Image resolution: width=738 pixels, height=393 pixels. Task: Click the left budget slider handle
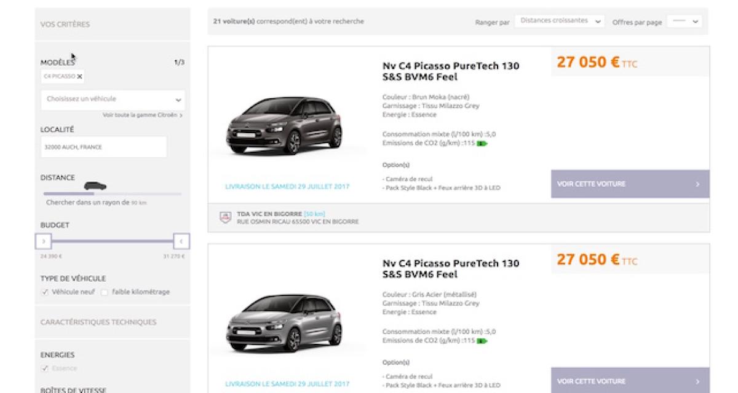[44, 241]
